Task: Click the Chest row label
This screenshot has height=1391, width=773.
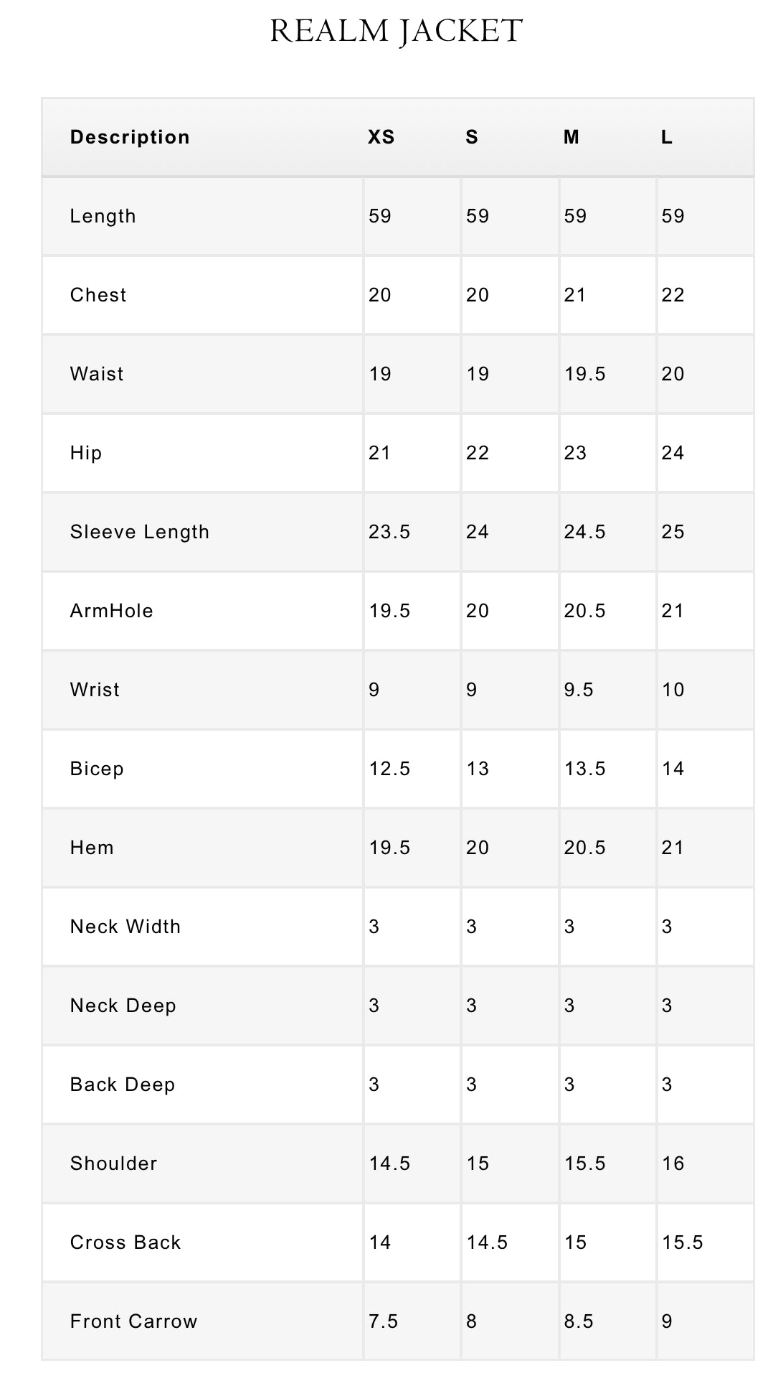Action: 98,295
